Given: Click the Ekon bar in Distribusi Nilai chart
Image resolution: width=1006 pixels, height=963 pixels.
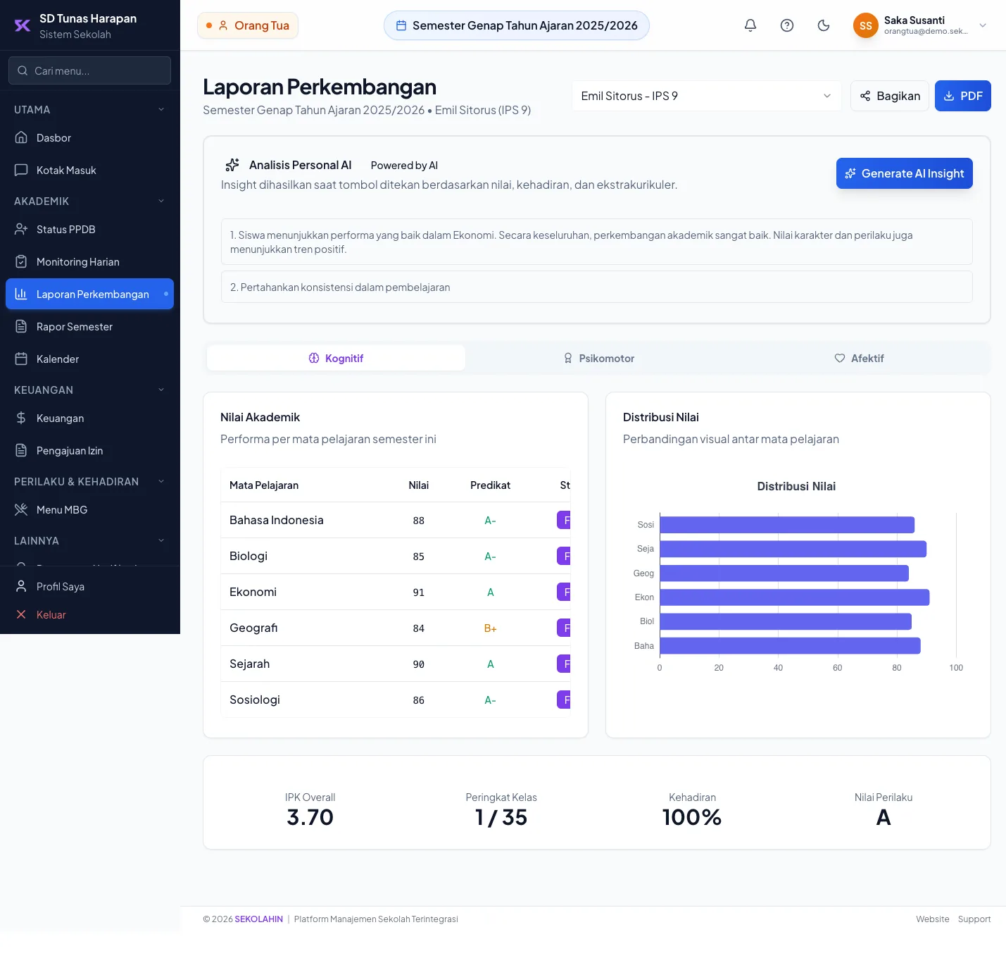Looking at the screenshot, I should (795, 597).
